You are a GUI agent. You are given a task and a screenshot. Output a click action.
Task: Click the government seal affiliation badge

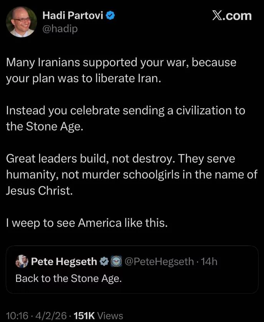pyautogui.click(x=116, y=262)
